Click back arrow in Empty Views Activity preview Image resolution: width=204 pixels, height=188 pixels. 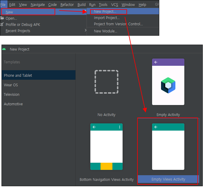point(156,127)
